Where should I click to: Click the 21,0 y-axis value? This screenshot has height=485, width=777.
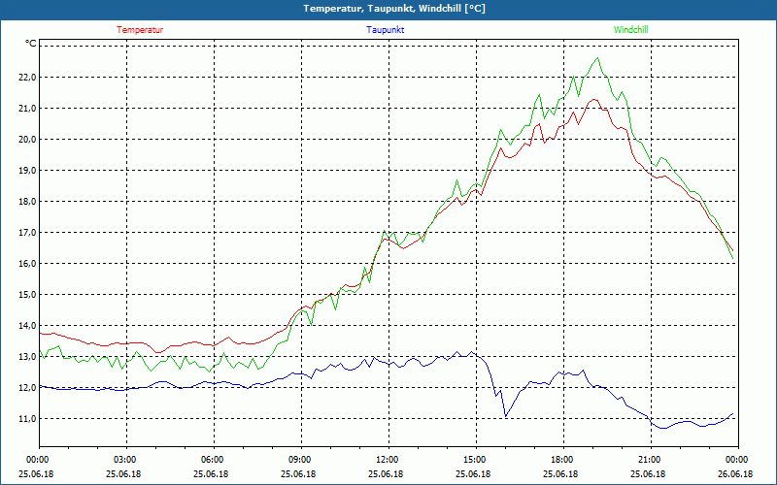click(28, 109)
